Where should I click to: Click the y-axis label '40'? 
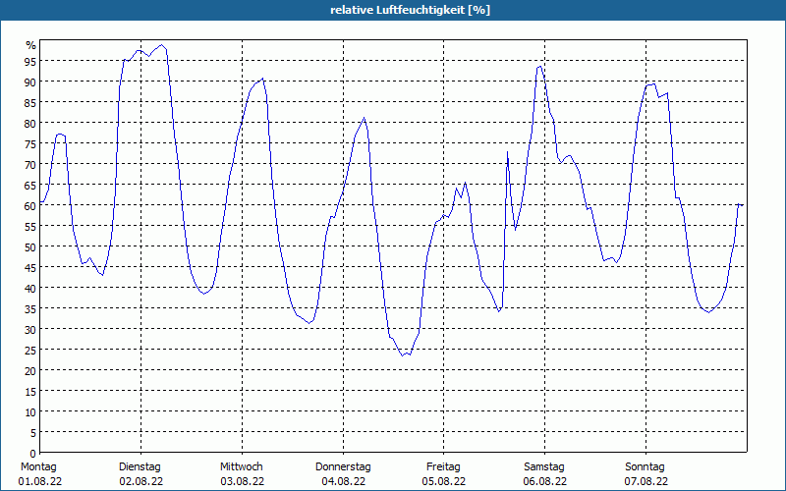[31, 289]
